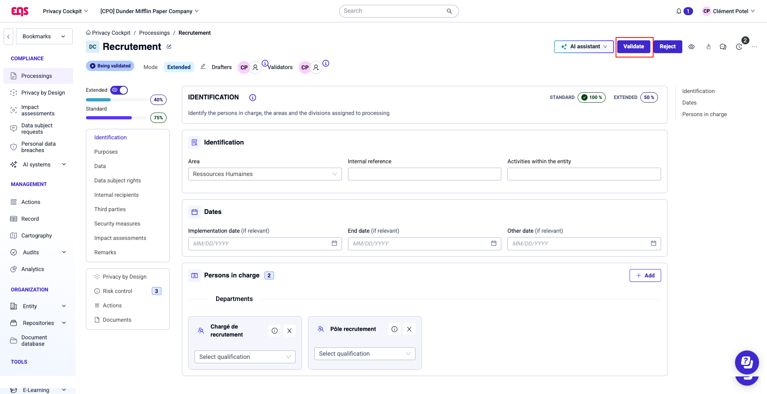
Task: Click the search magnifier icon
Action: tap(449, 11)
